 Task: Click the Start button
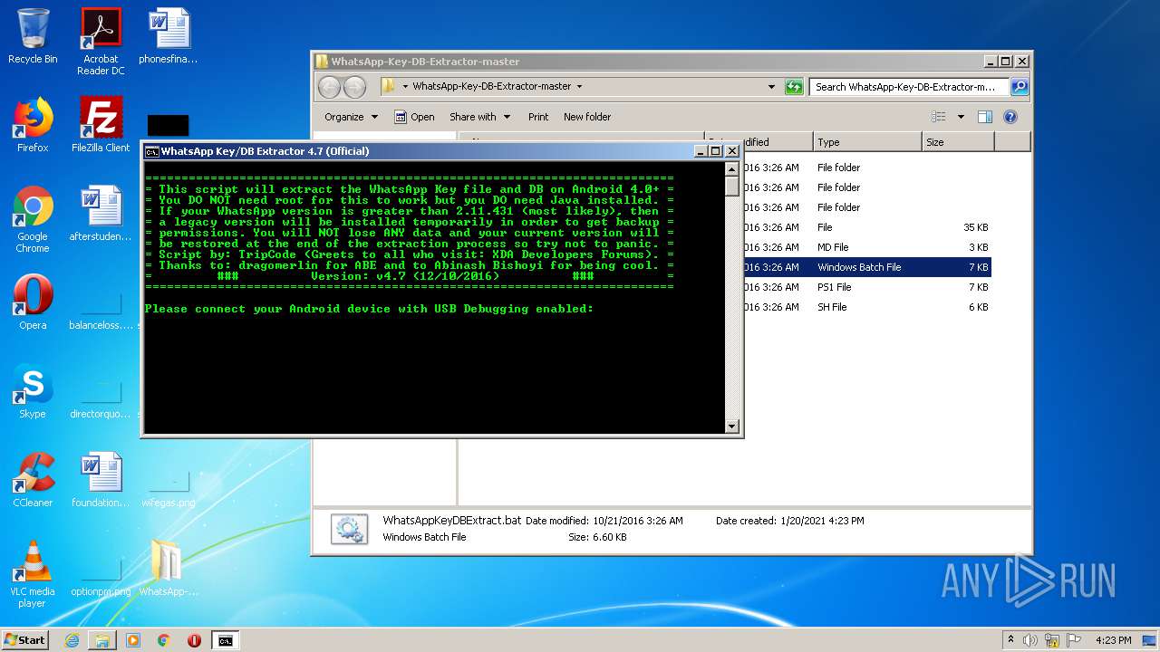click(25, 640)
